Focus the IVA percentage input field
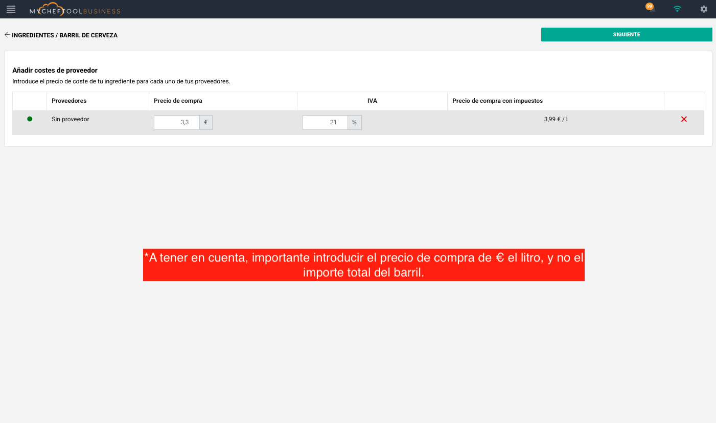 click(325, 123)
